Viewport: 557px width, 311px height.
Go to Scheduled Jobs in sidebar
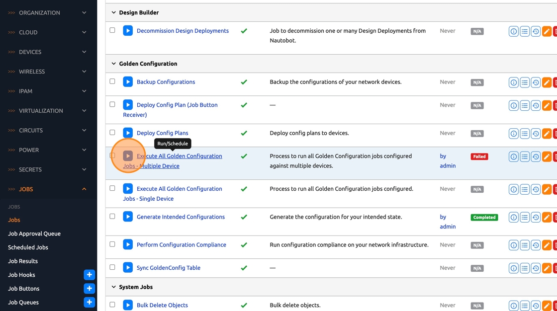[x=28, y=247]
